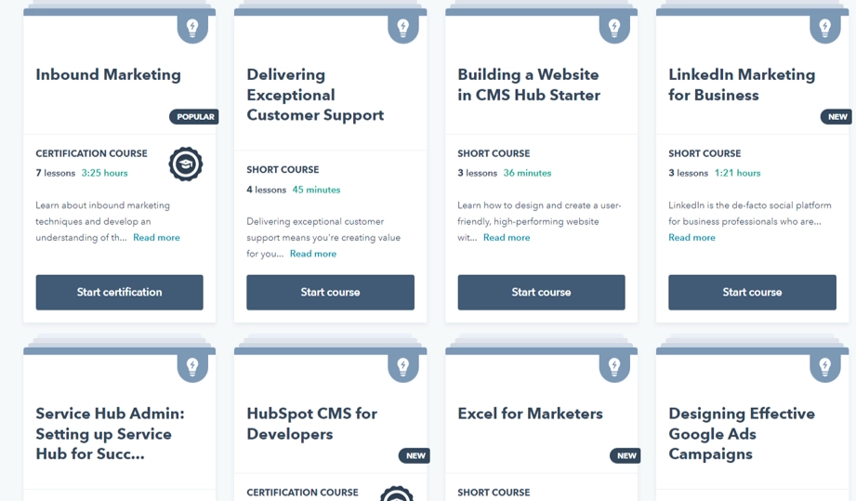Click lightbulb badge on Inbound Marketing card
Viewport: 856px width, 501px height.
pyautogui.click(x=192, y=29)
